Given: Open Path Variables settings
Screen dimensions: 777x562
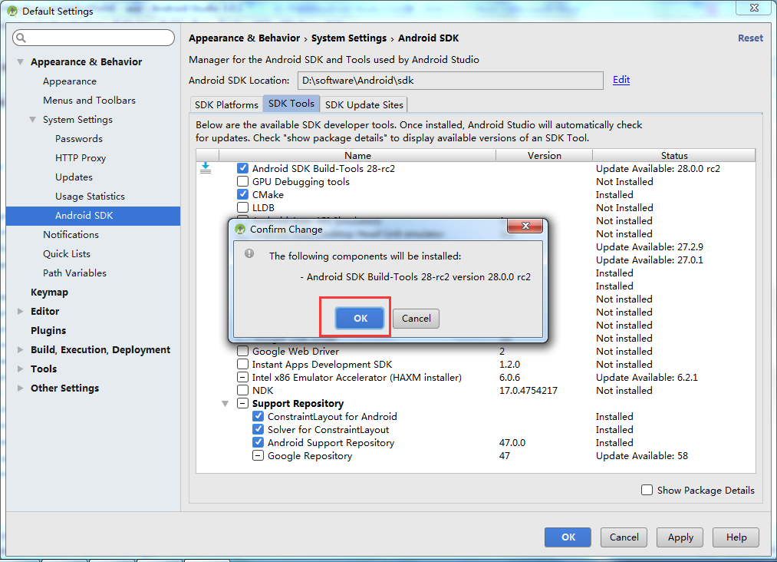Looking at the screenshot, I should tap(74, 273).
